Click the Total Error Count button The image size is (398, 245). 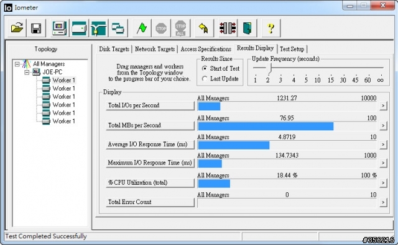click(x=150, y=202)
